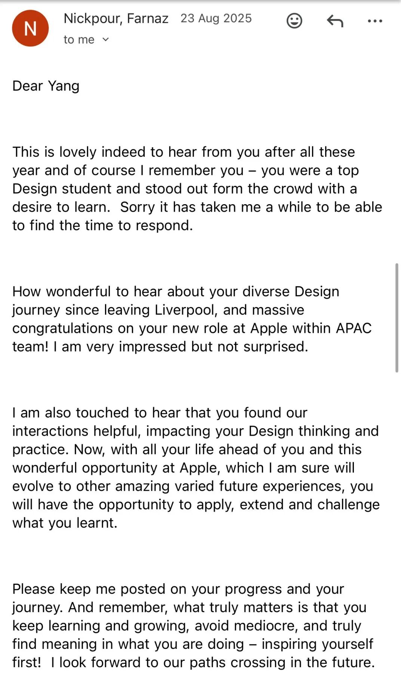Tap the orange N sender avatar

click(x=30, y=28)
